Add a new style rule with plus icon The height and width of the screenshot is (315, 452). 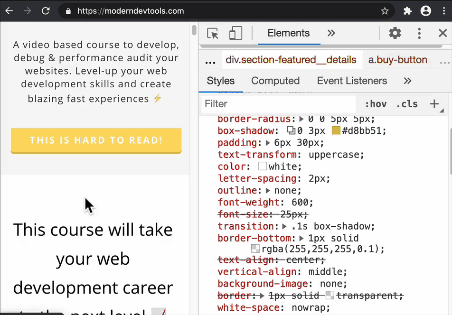coord(434,104)
